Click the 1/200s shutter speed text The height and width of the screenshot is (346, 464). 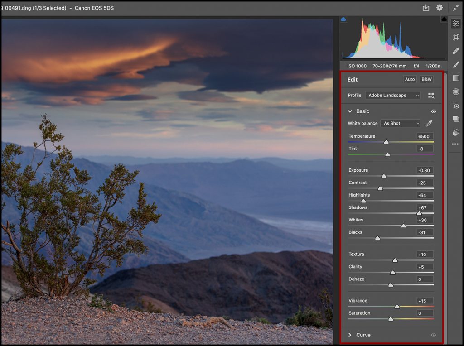(x=433, y=66)
